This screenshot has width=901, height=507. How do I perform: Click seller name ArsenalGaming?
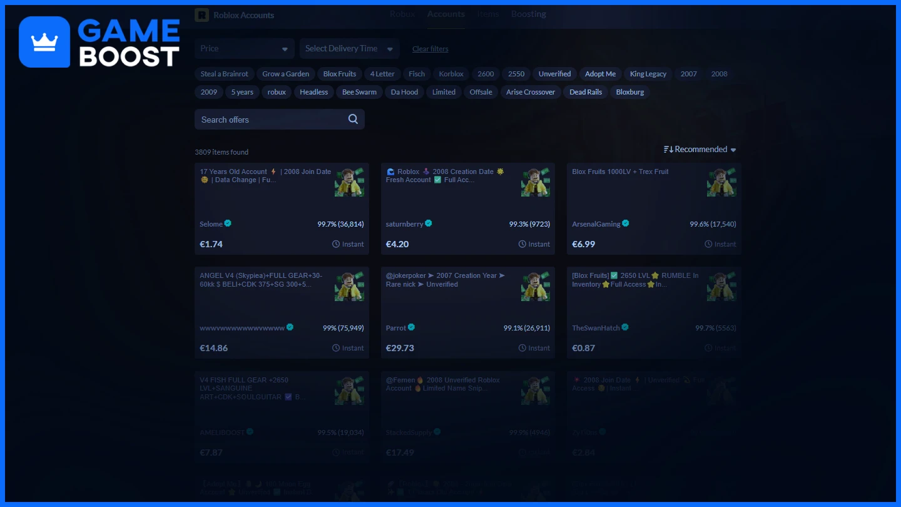(x=596, y=224)
